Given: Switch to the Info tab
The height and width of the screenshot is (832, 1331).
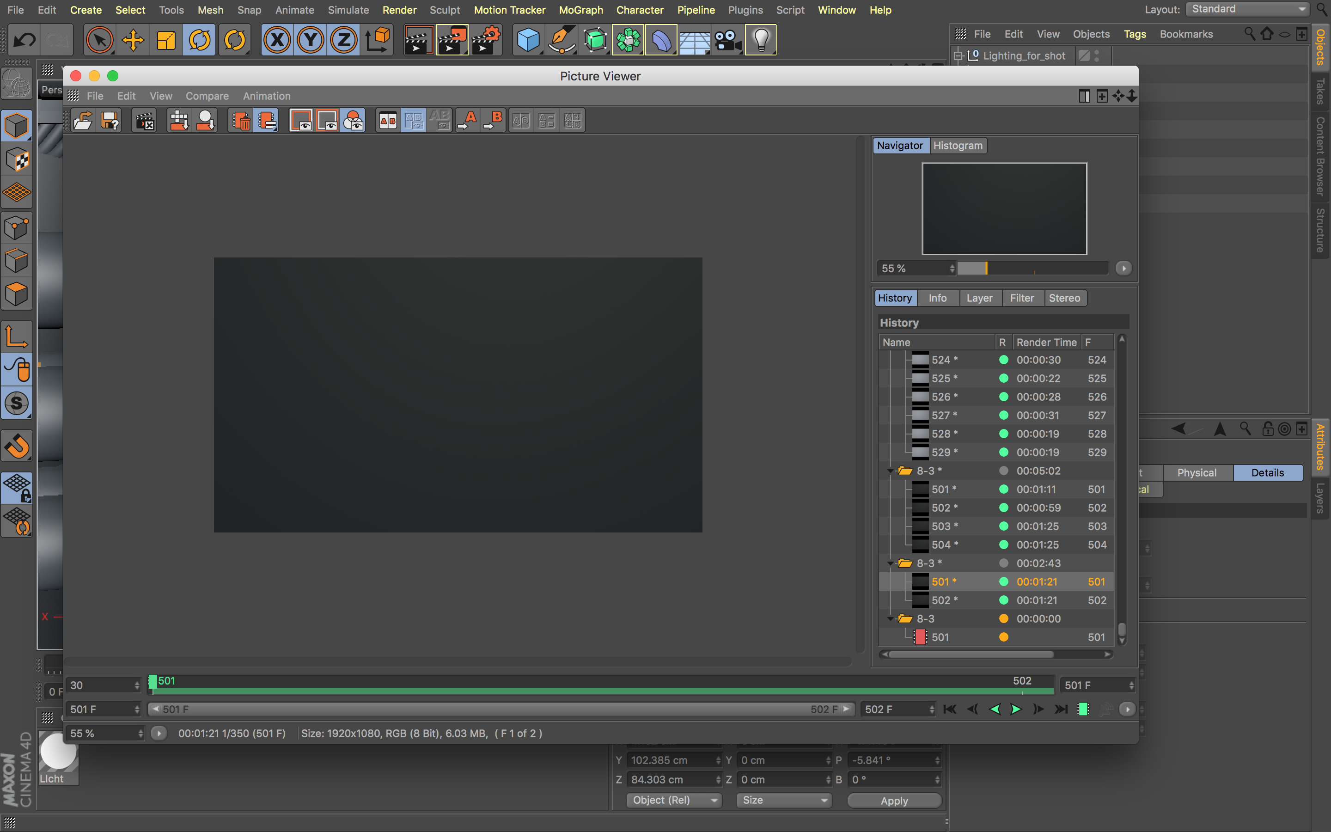Looking at the screenshot, I should 937,298.
